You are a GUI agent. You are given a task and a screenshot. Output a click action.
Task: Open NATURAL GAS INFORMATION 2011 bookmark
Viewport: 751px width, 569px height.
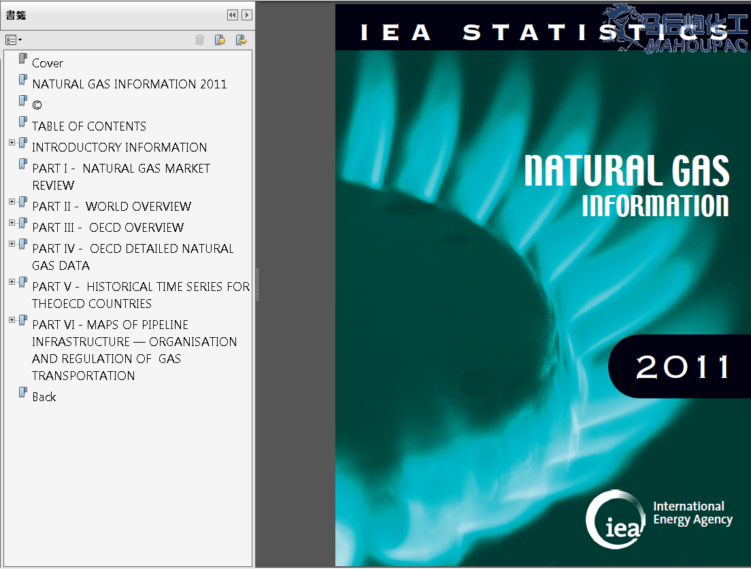129,84
